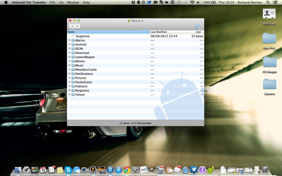Expand the DCIM folder disclosure triangle
The image size is (282, 176).
coord(69,49)
